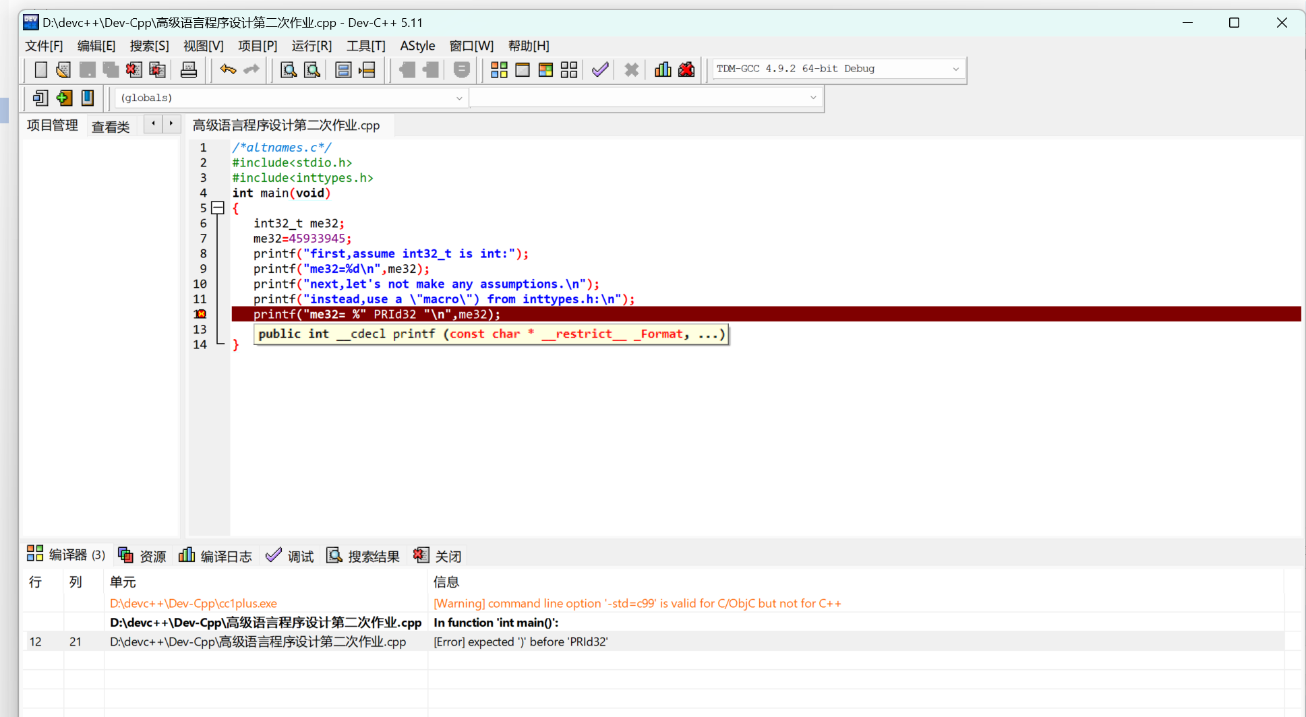Screen dimensions: 1306x717
Task: Click the Compile icon with four colored squares
Action: [499, 69]
